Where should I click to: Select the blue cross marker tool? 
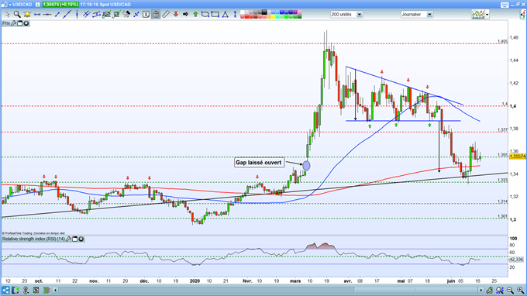[x=136, y=14]
